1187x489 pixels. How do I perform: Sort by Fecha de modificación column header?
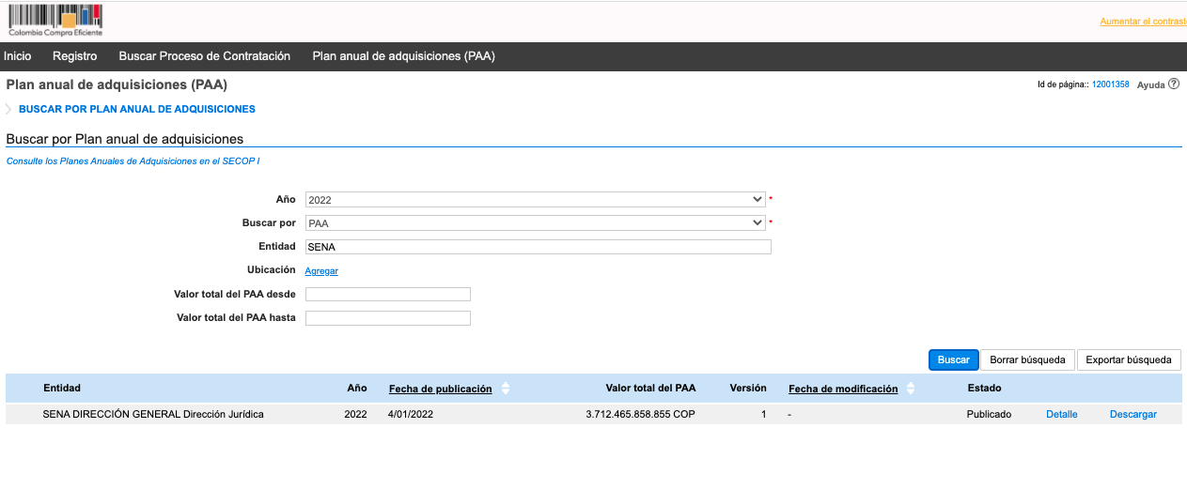pos(843,389)
